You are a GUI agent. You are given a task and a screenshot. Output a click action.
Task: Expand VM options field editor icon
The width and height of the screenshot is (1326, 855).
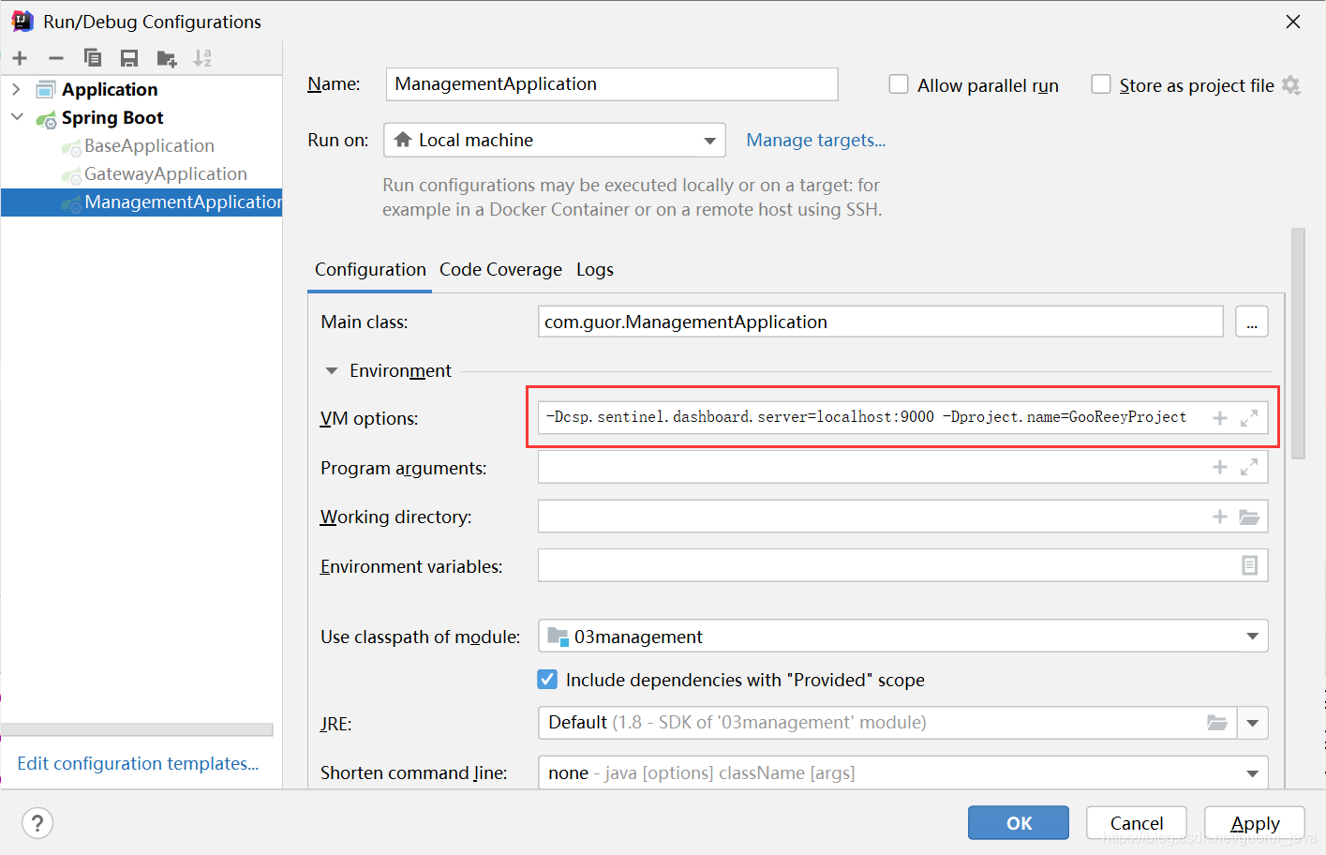1249,418
